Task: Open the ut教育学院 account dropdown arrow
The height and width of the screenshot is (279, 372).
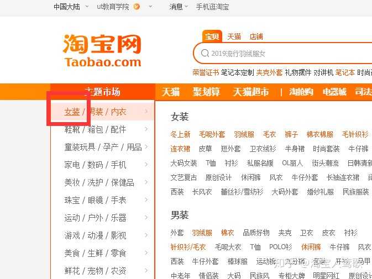Action: point(150,7)
